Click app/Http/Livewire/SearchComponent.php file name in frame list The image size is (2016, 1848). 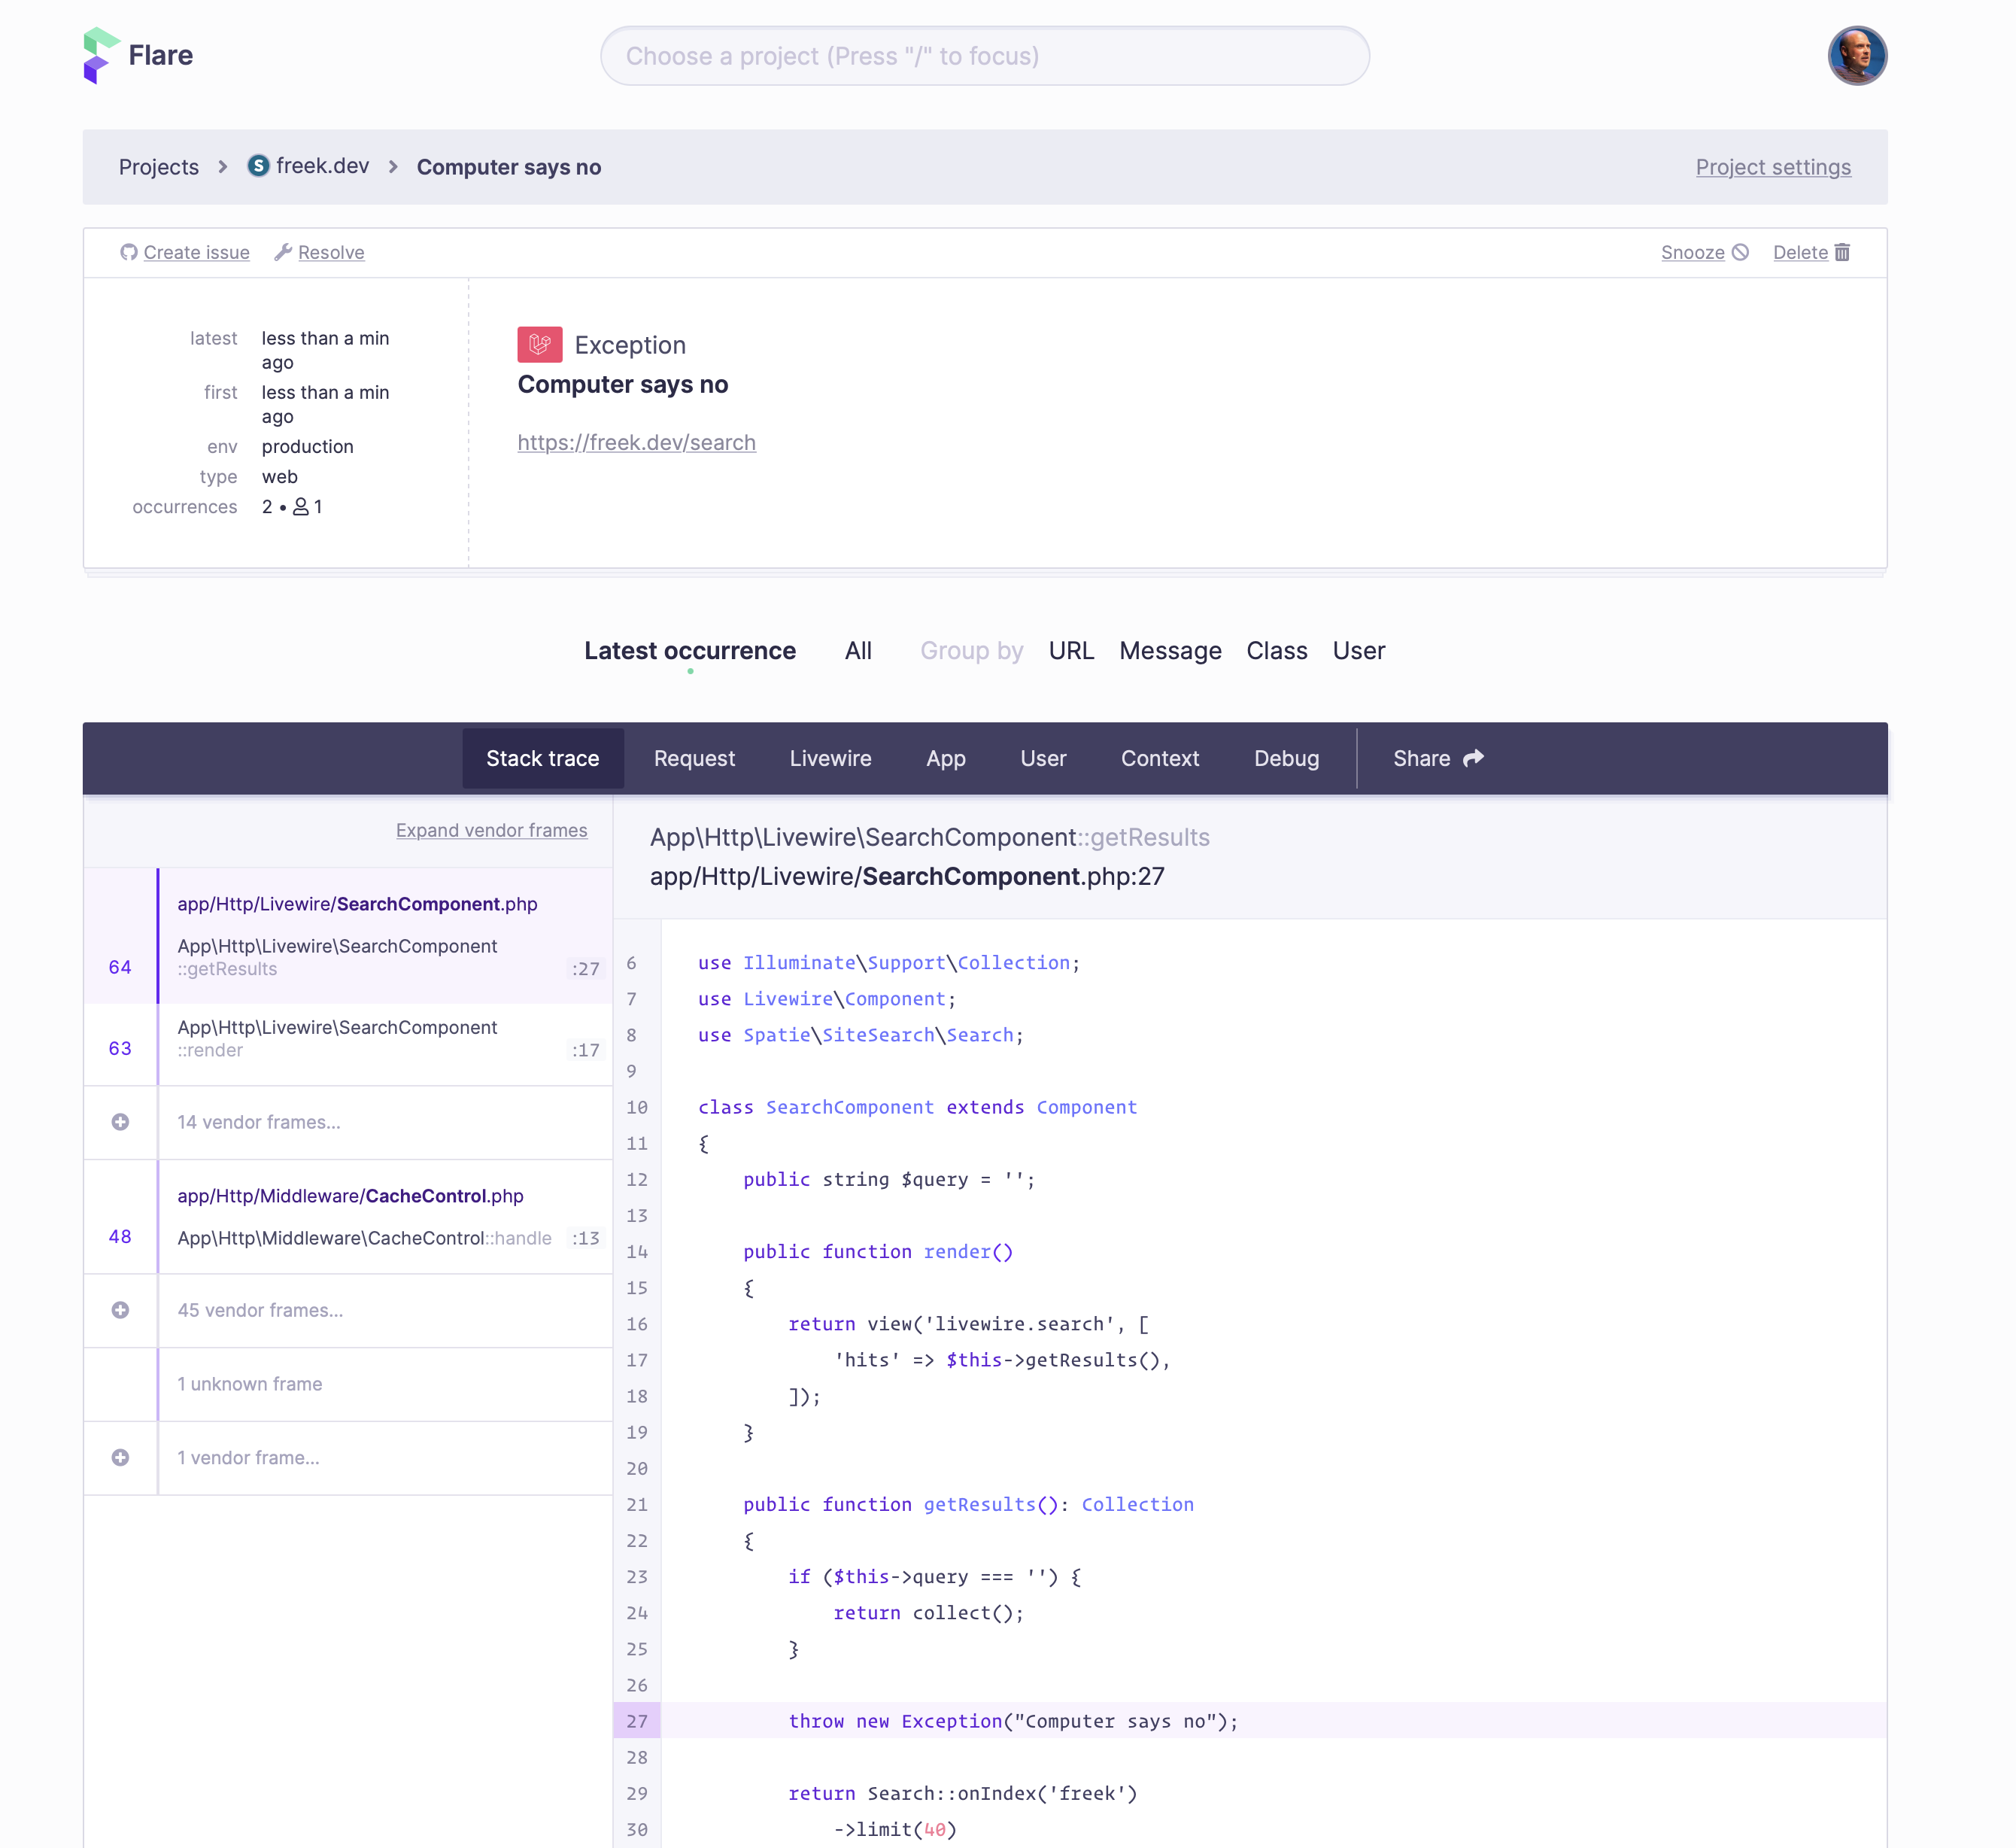point(357,904)
